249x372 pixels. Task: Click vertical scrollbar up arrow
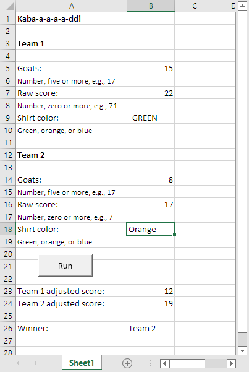pyautogui.click(x=242, y=6)
